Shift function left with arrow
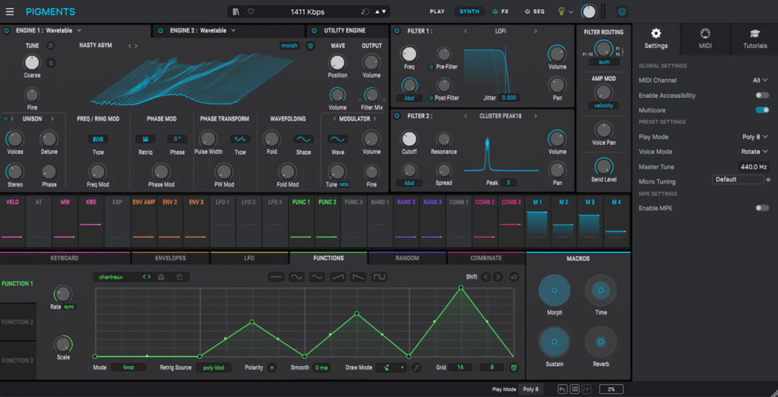The width and height of the screenshot is (778, 397). pyautogui.click(x=485, y=277)
